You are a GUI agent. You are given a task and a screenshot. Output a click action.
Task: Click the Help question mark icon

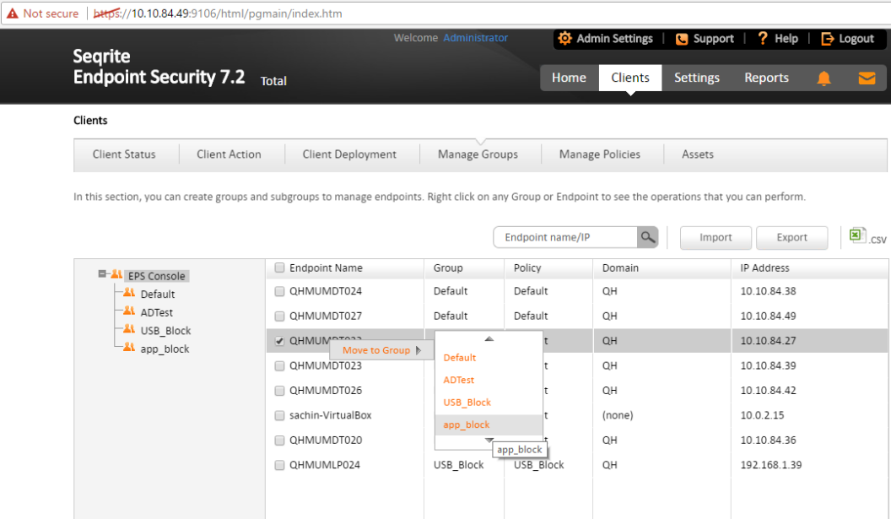coord(763,38)
